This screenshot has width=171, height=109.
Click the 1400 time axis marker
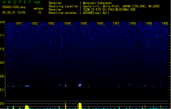pyautogui.click(x=165, y=23)
